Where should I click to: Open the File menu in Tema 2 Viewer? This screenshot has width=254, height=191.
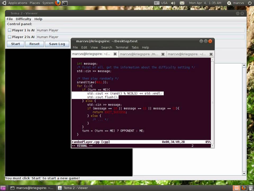click(10, 19)
